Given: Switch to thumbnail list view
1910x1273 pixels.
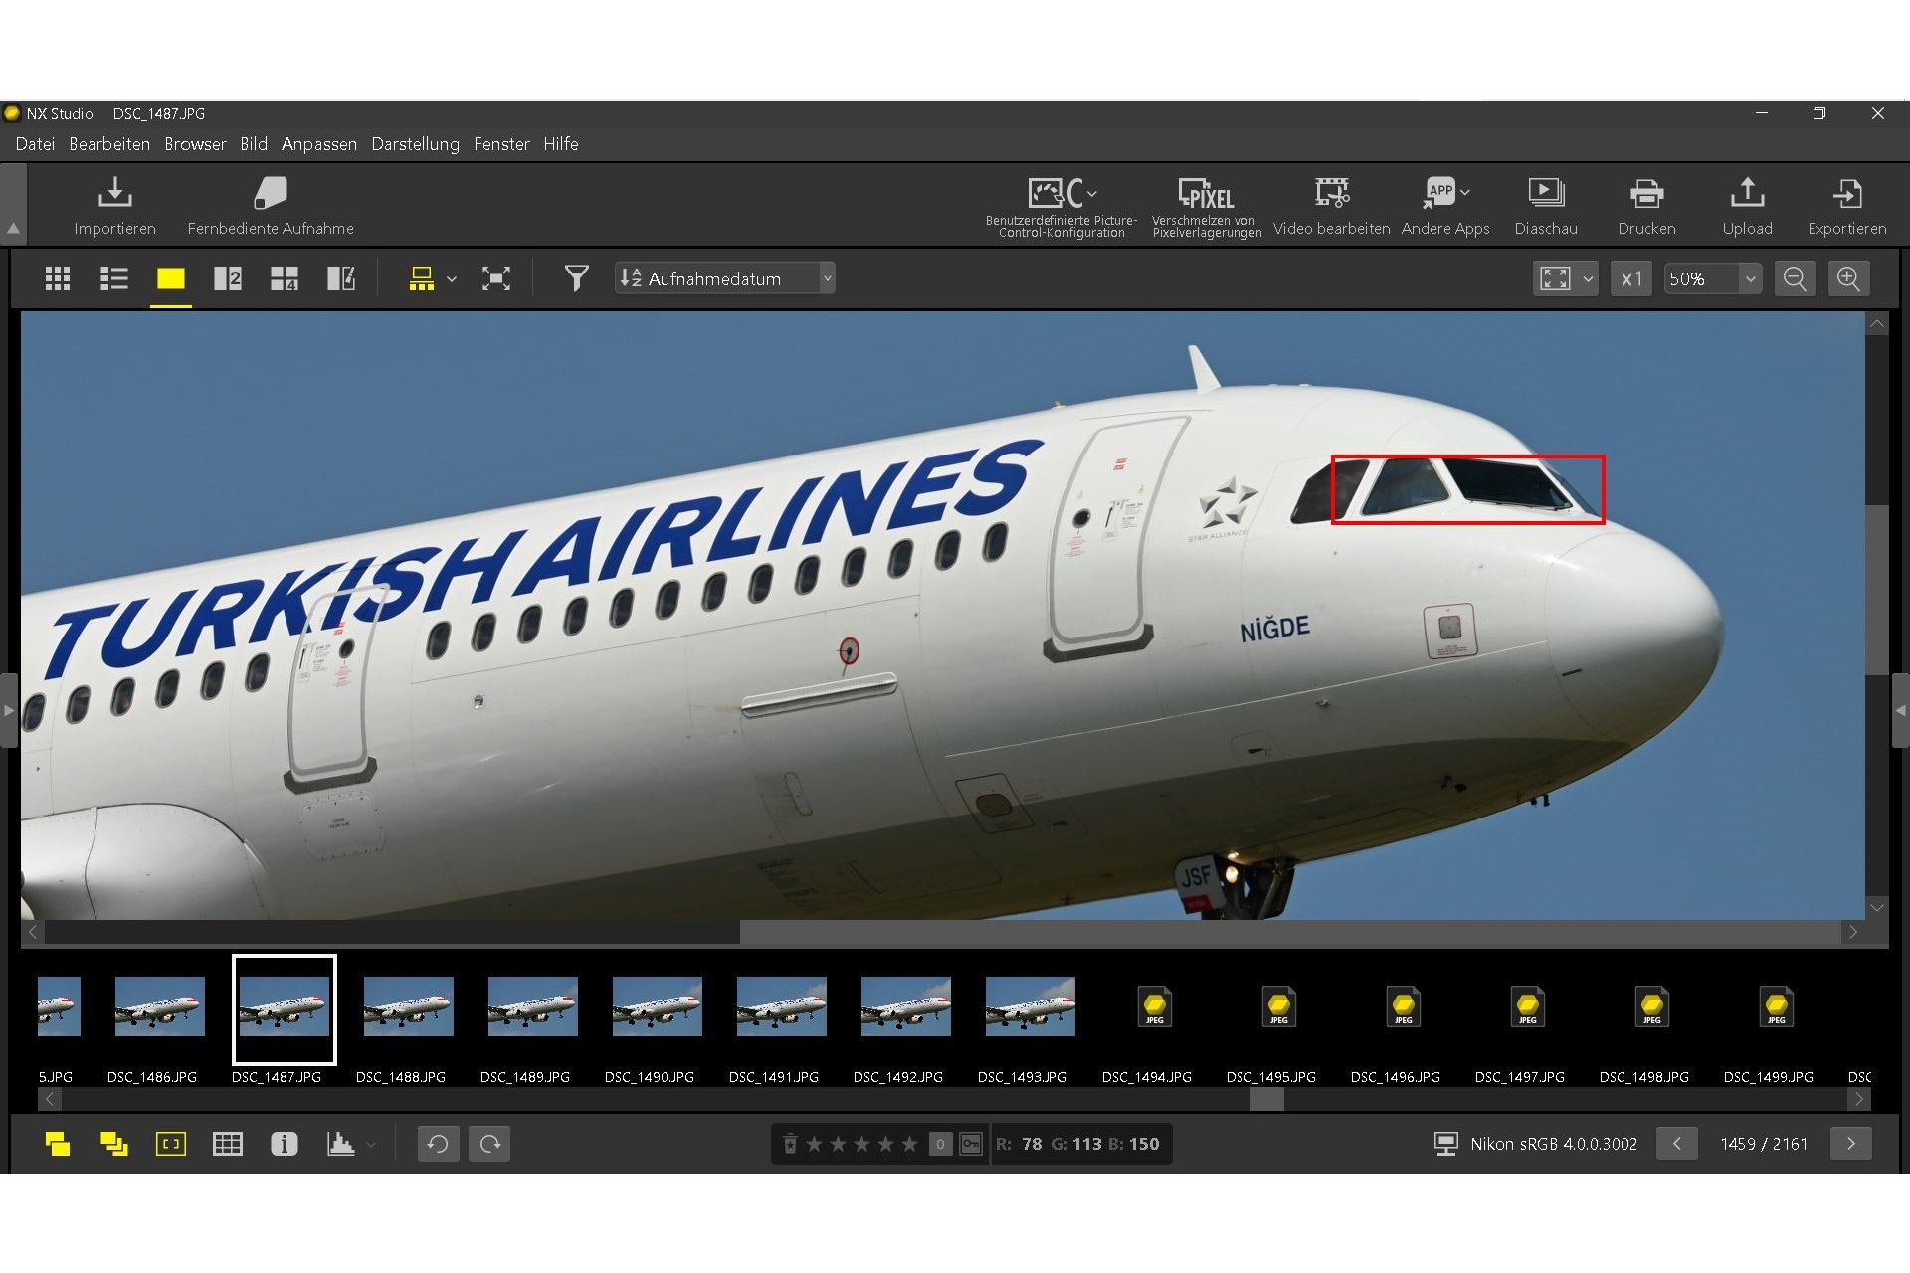Looking at the screenshot, I should 114,278.
